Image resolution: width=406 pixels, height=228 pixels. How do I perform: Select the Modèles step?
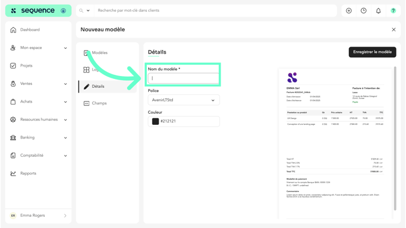coord(100,53)
